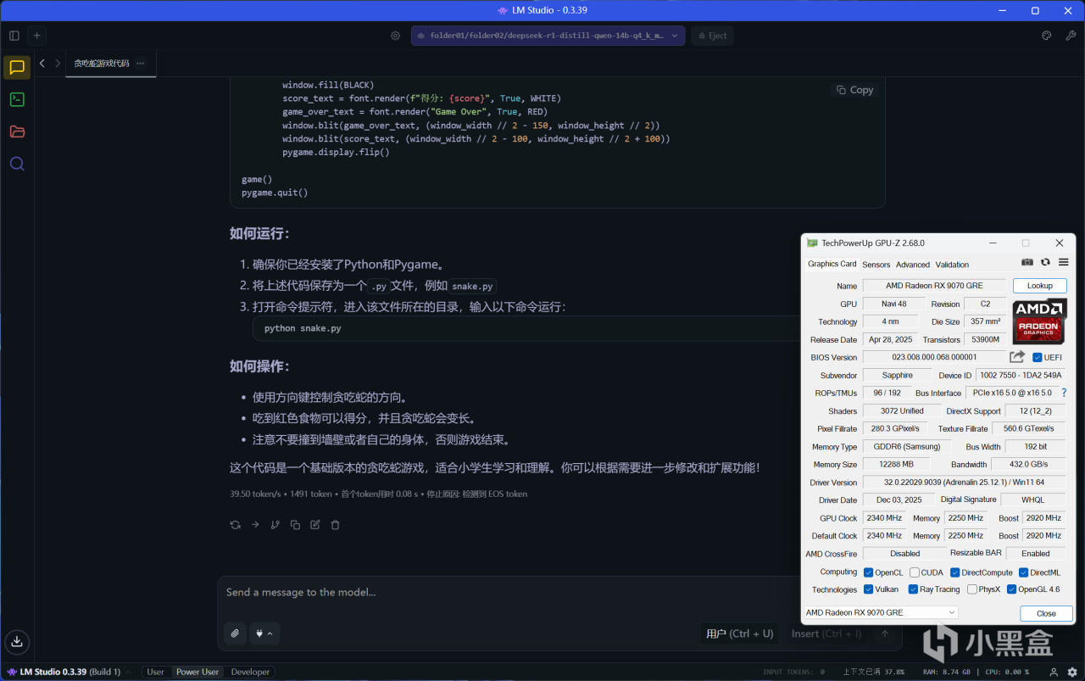Open the Chat view in LM Studio sidebar
This screenshot has height=681, width=1085.
tap(17, 68)
